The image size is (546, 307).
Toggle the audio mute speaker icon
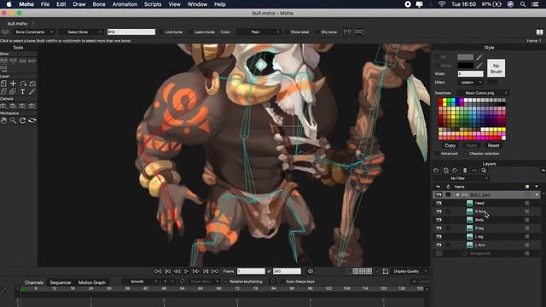pyautogui.click(x=310, y=271)
